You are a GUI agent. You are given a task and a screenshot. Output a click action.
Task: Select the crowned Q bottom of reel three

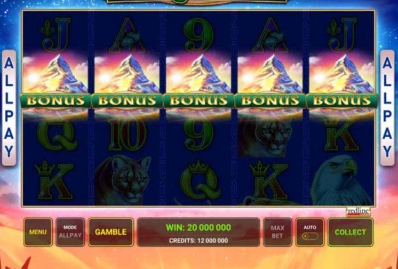tap(200, 180)
